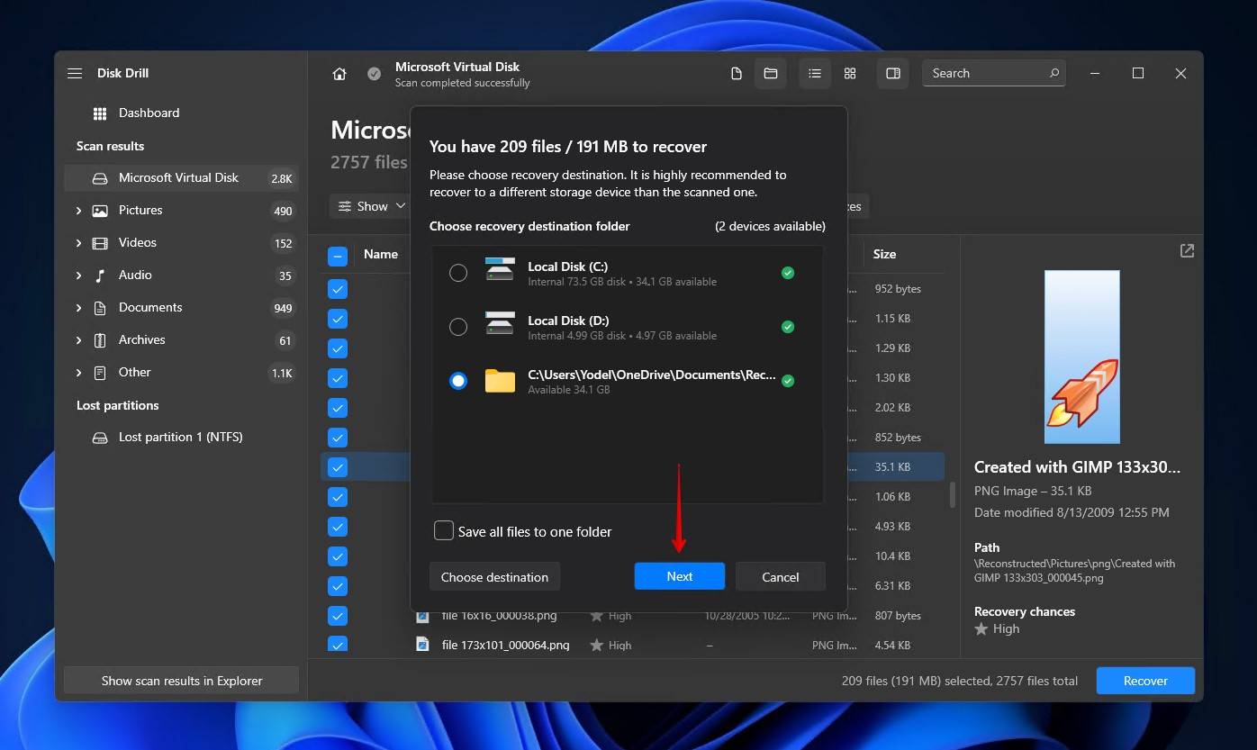The height and width of the screenshot is (750, 1257).
Task: Toggle the preview panel icon
Action: click(893, 73)
